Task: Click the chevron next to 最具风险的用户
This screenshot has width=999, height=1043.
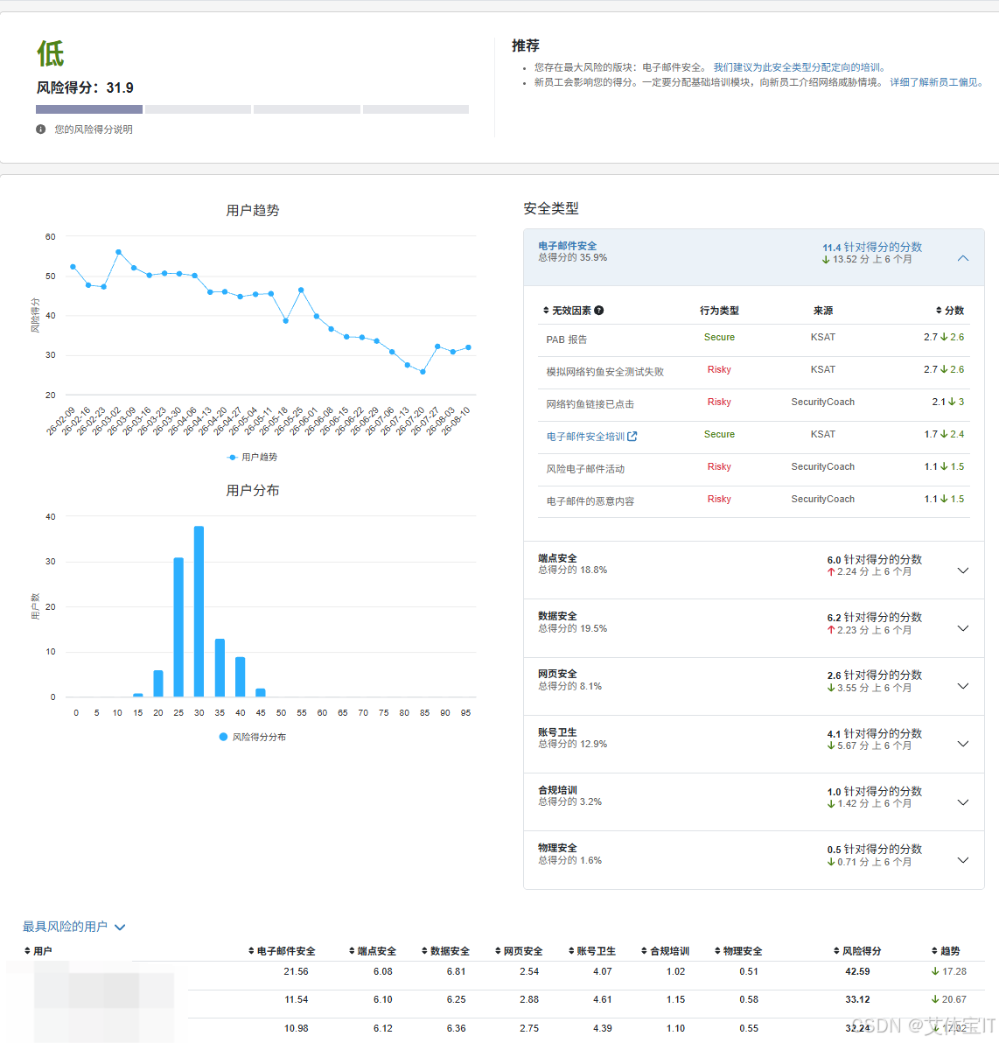Action: point(121,927)
